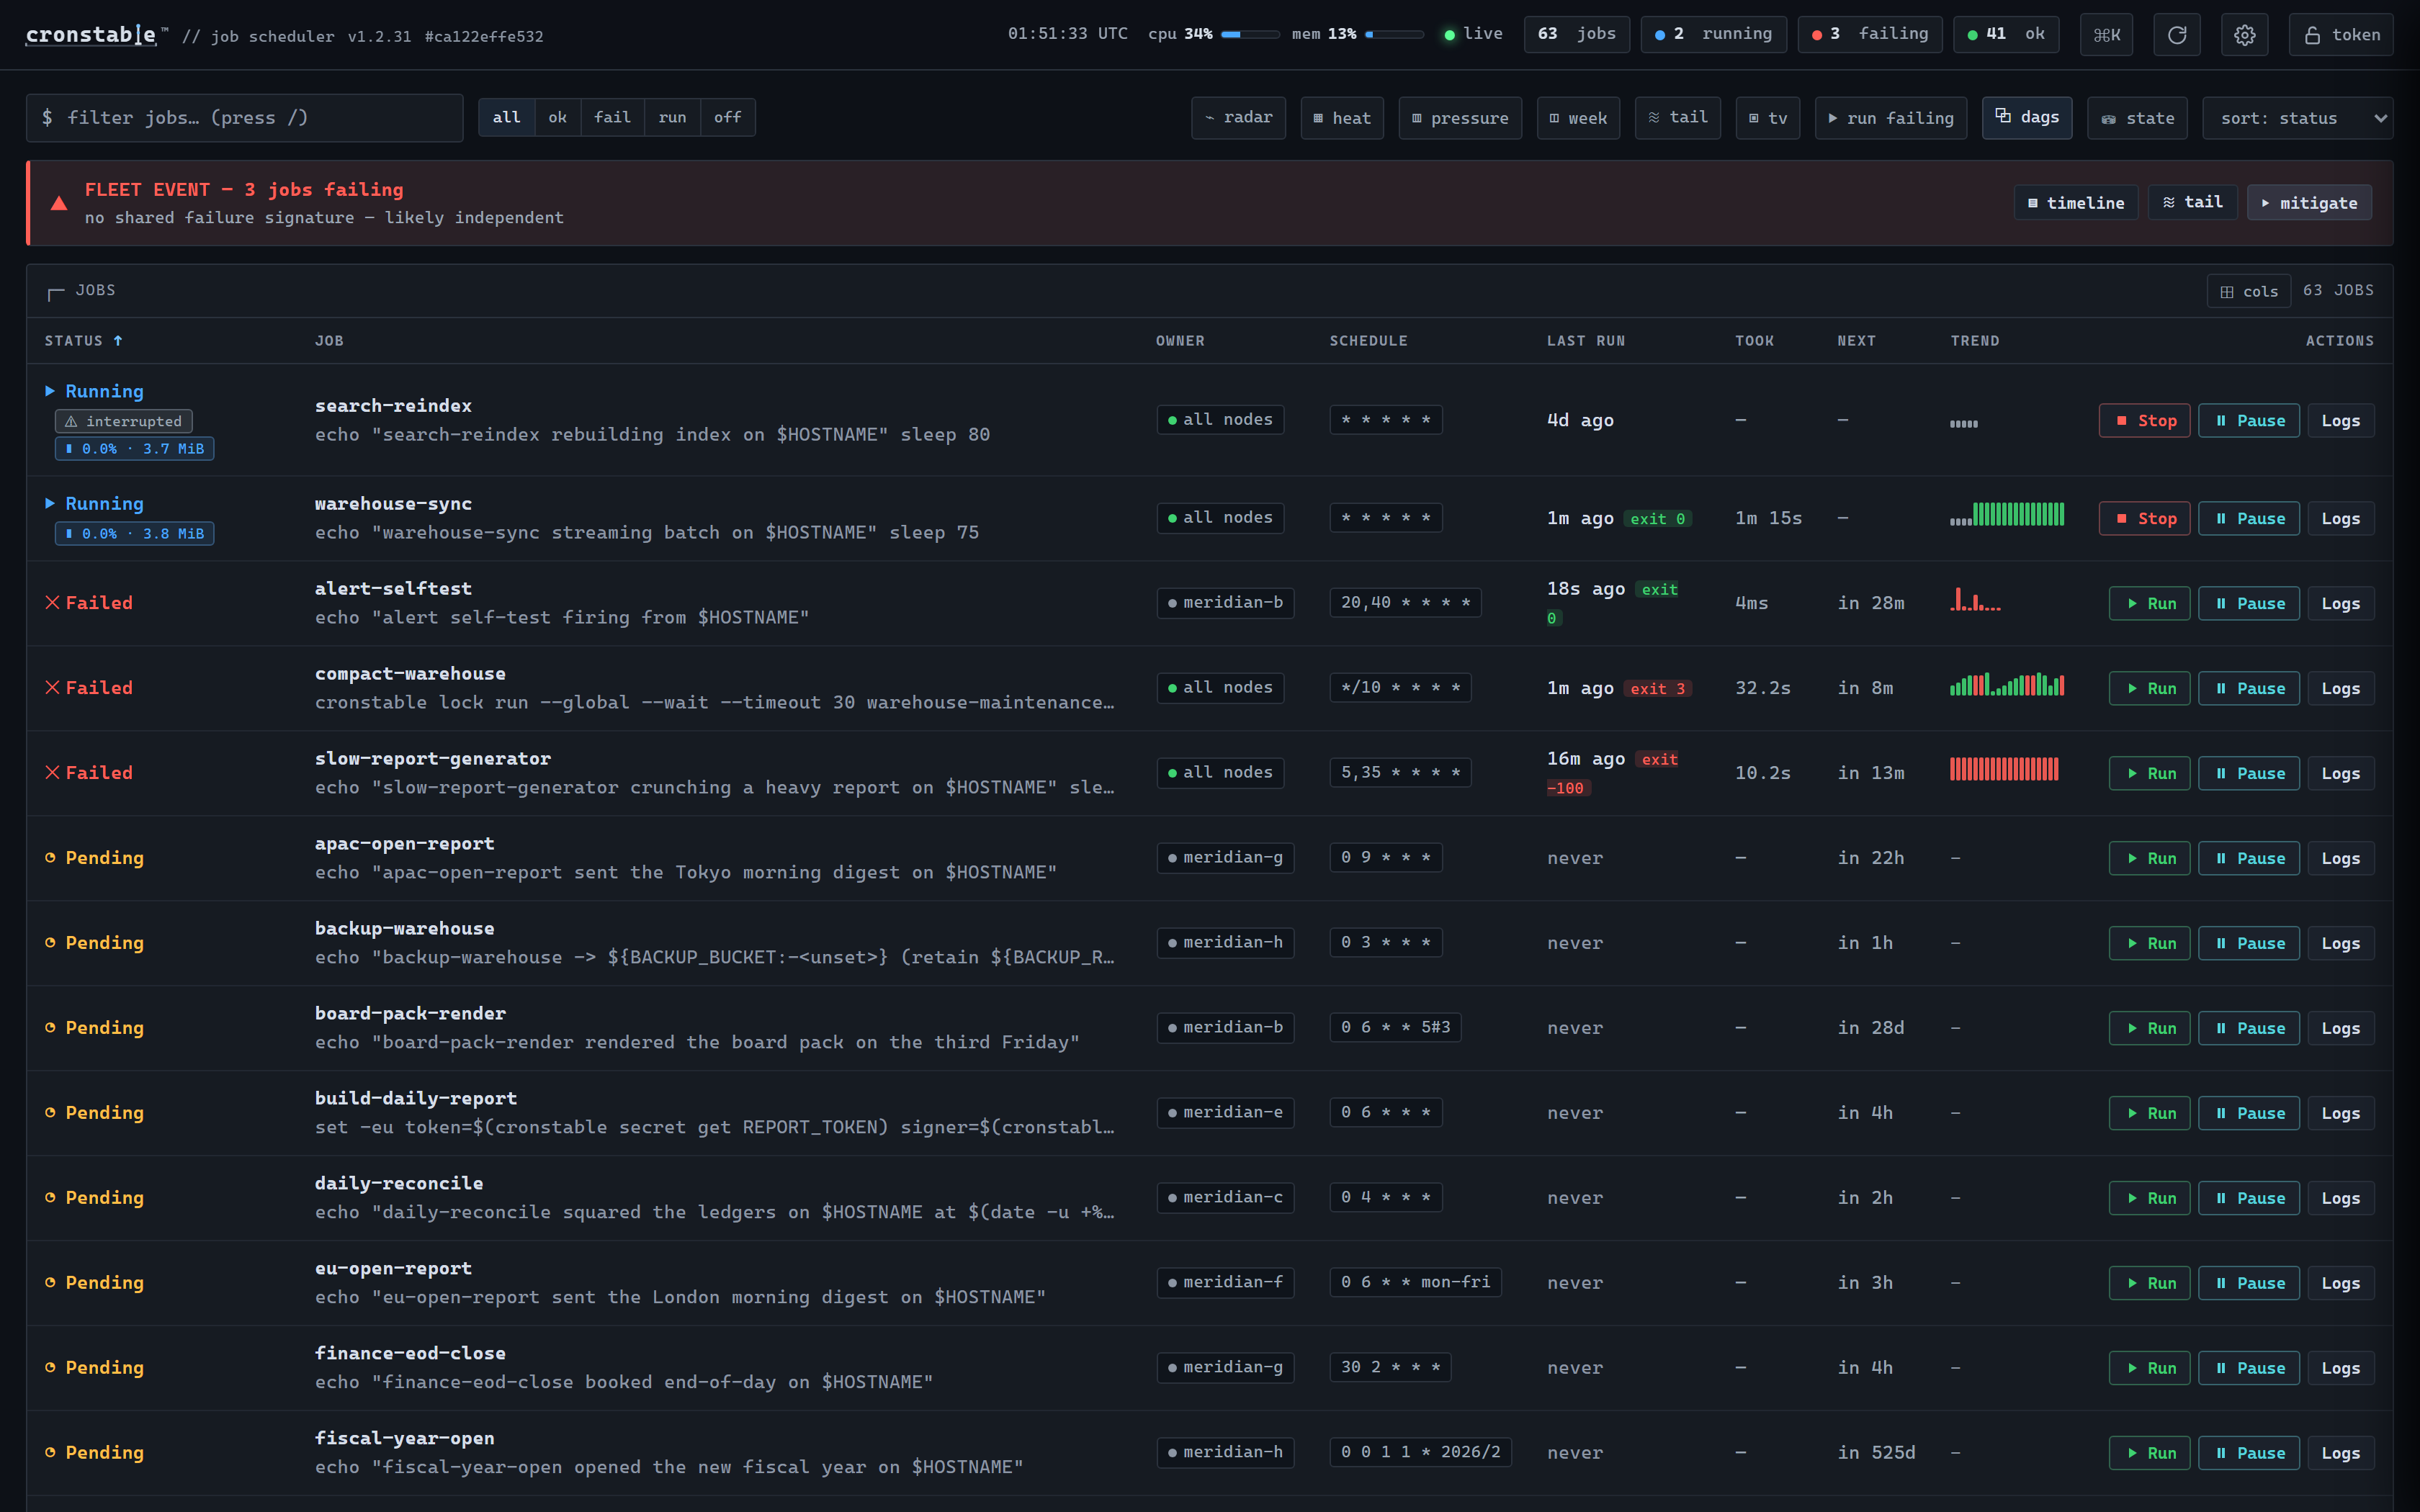This screenshot has width=2420, height=1512.
Task: Click the OWNER column header
Action: coord(1180,341)
